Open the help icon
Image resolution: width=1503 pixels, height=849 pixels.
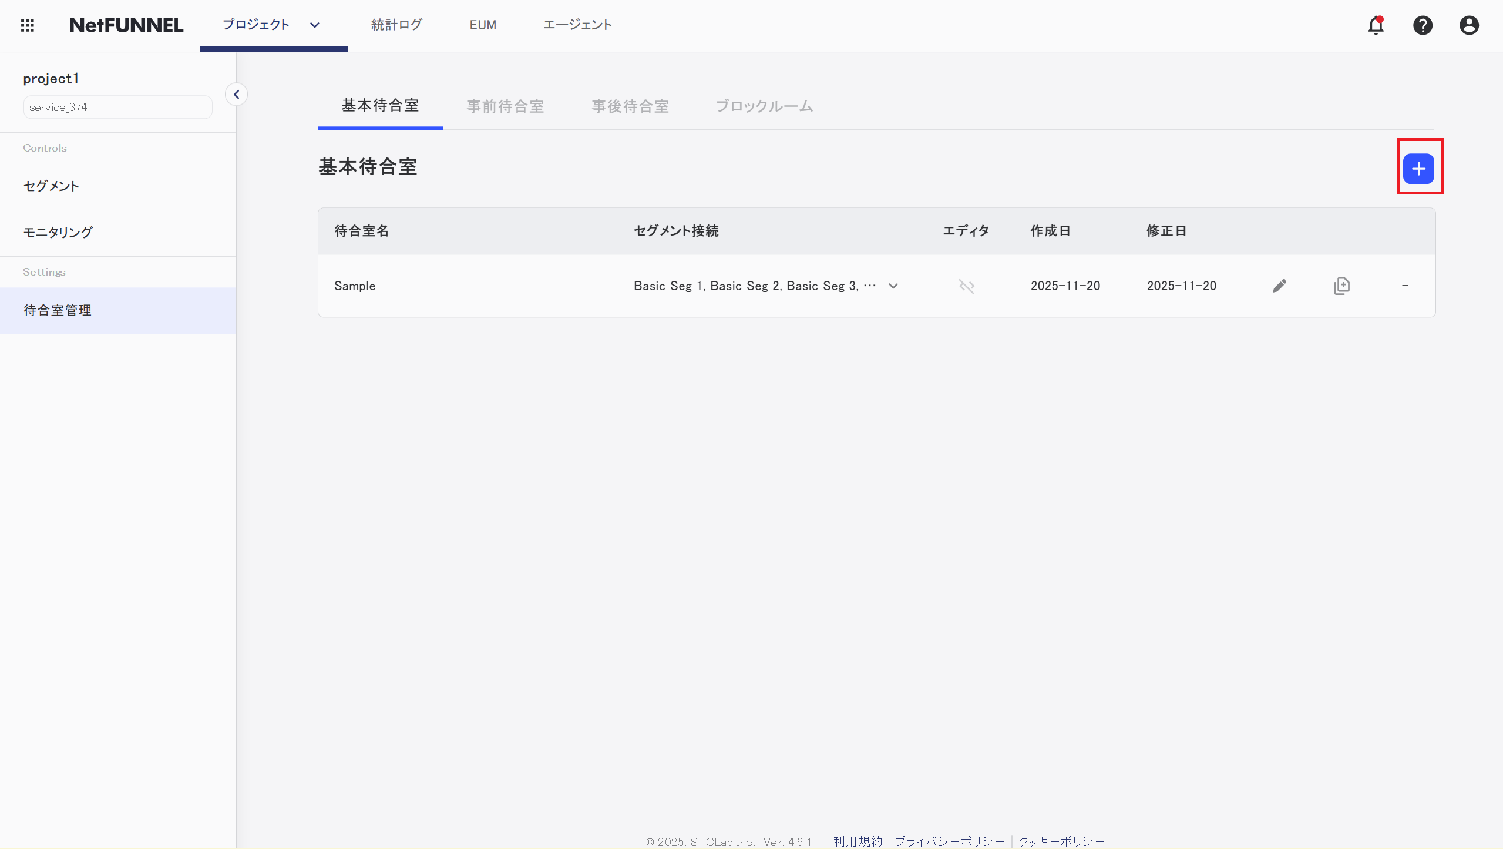click(1423, 25)
